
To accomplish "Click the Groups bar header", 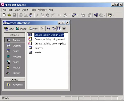I will (14, 80).
